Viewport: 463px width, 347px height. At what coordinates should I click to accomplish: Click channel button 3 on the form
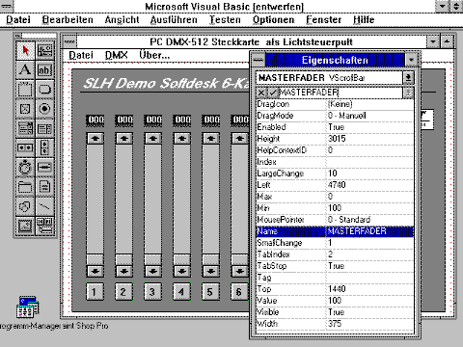[152, 291]
